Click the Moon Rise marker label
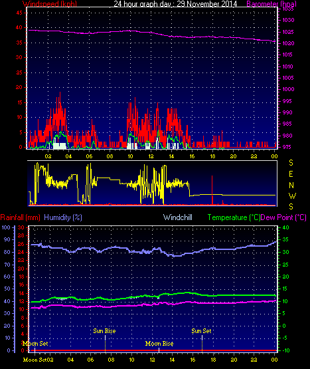Viewport: 310px width, 369px height. point(159,344)
